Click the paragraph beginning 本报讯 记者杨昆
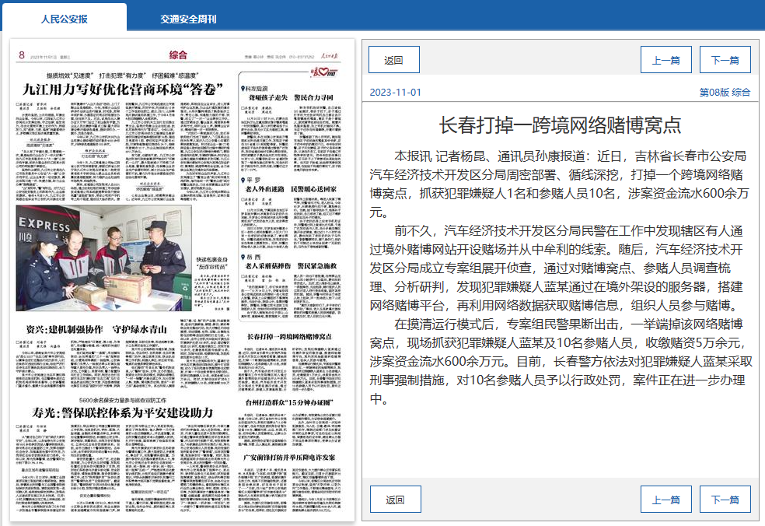The width and height of the screenshot is (765, 526). click(559, 184)
